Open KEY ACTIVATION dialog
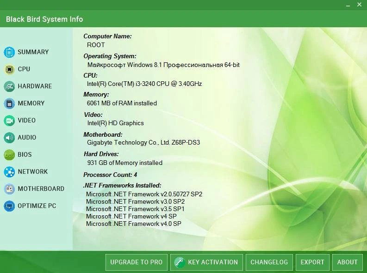 [x=207, y=262]
